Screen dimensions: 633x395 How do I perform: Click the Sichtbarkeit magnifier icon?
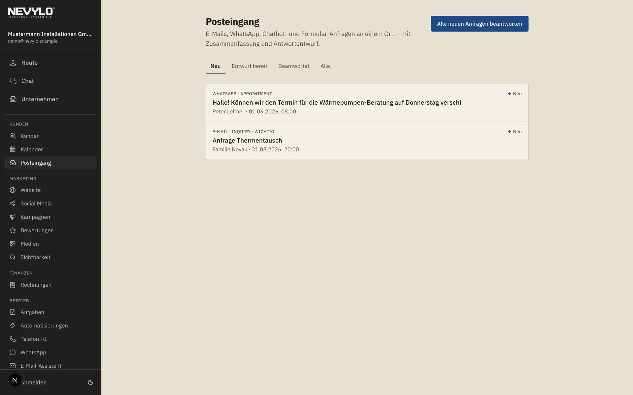[x=13, y=257]
